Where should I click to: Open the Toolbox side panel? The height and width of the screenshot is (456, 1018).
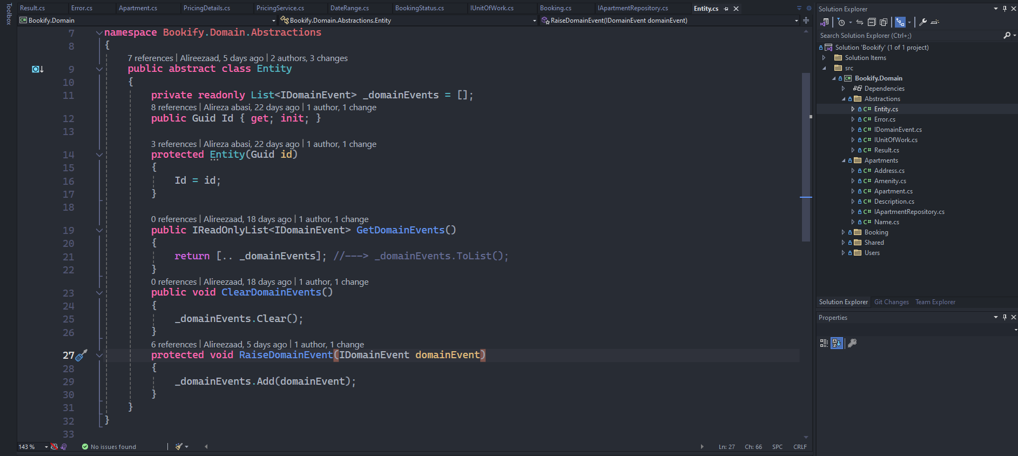(9, 14)
